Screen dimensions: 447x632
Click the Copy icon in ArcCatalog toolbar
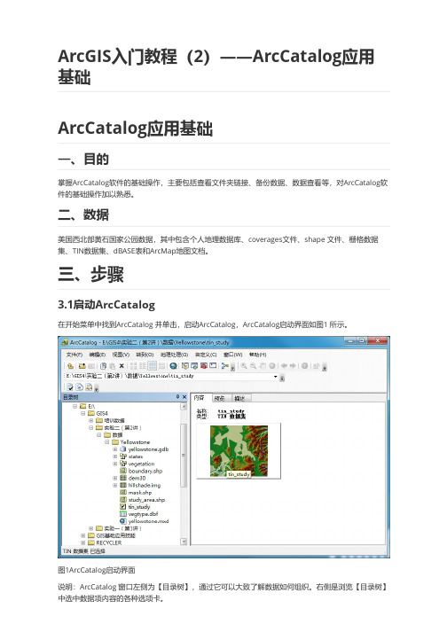(x=103, y=366)
